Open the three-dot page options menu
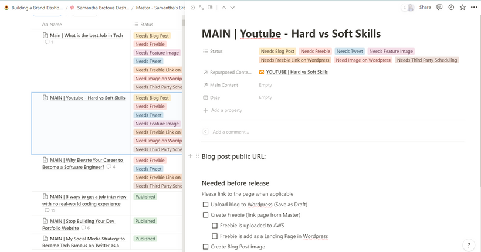The height and width of the screenshot is (252, 481). coord(474,8)
